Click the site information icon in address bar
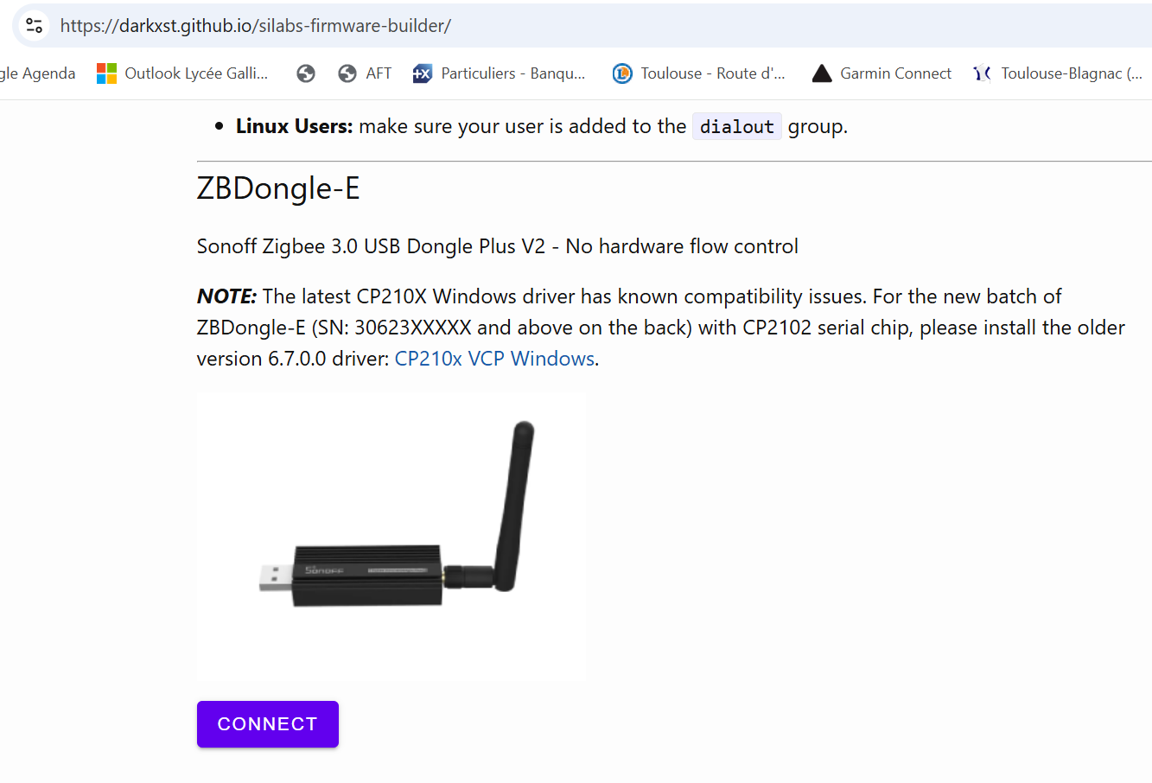 [x=34, y=25]
